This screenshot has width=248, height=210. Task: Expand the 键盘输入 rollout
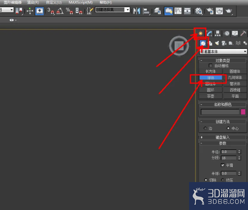[222, 137]
